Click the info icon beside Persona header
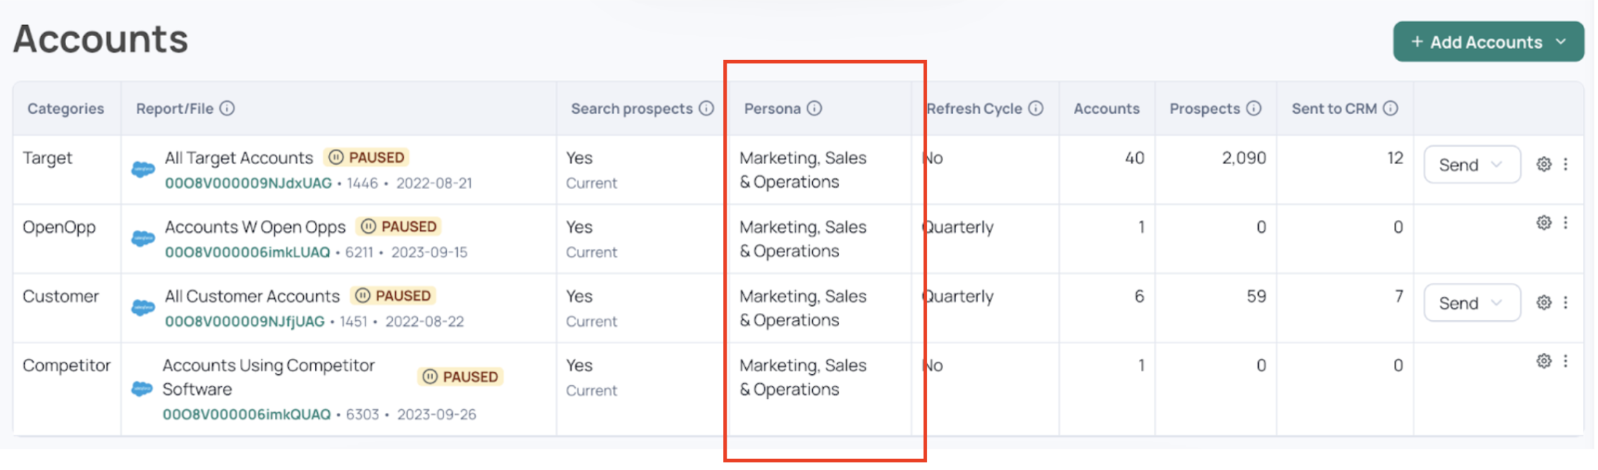1598x470 pixels. [x=814, y=108]
